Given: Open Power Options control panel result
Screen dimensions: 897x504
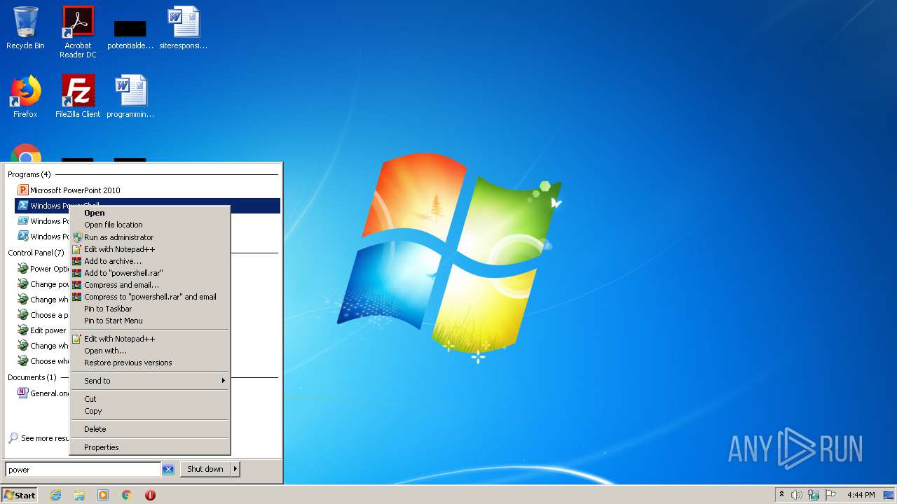Looking at the screenshot, I should (43, 269).
